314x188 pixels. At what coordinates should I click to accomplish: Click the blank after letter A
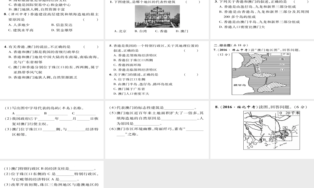pos(28,114)
